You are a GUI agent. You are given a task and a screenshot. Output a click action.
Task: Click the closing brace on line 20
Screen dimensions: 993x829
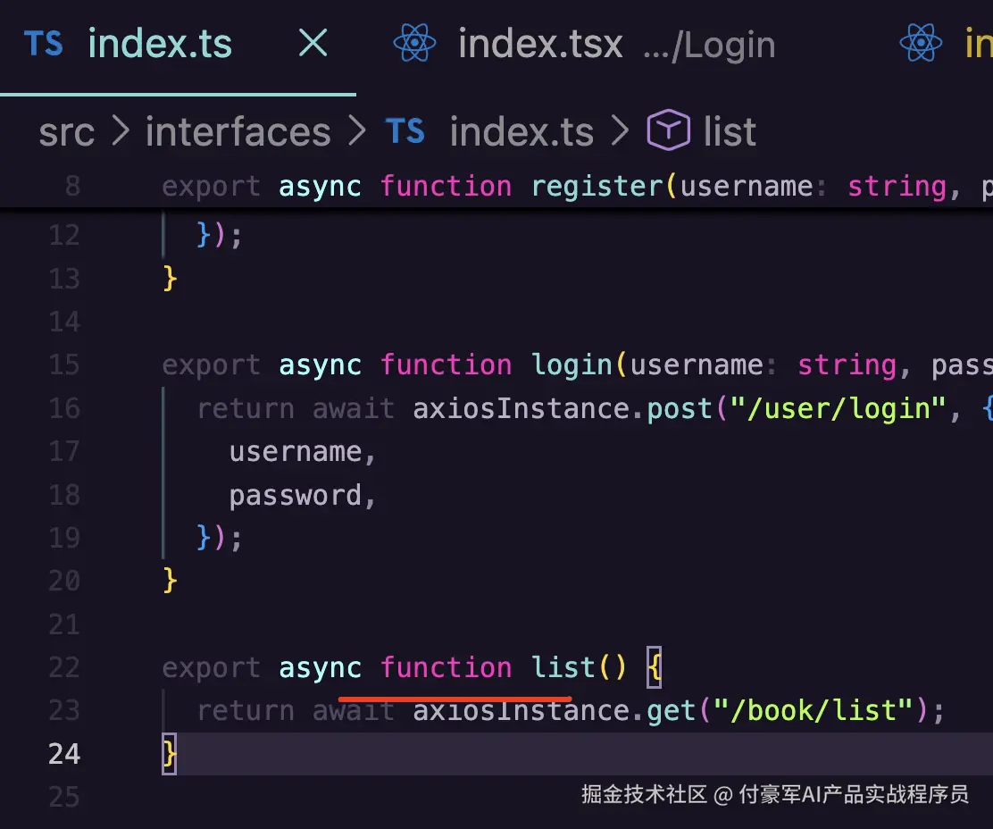[x=169, y=580]
